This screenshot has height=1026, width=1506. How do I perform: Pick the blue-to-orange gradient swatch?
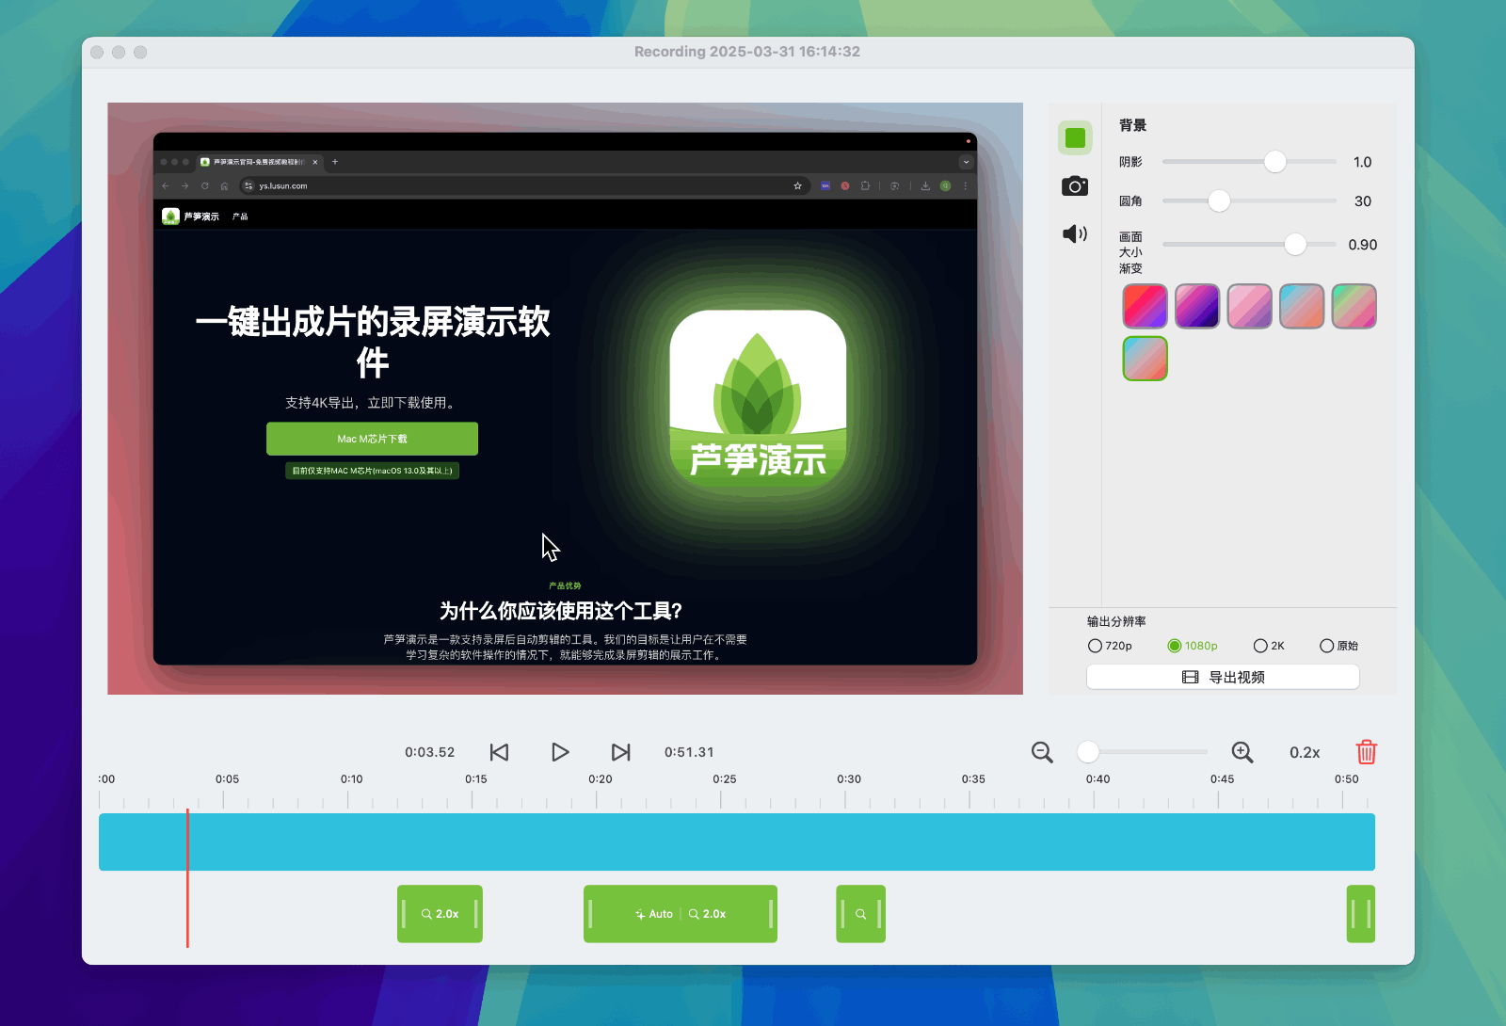tap(1302, 306)
